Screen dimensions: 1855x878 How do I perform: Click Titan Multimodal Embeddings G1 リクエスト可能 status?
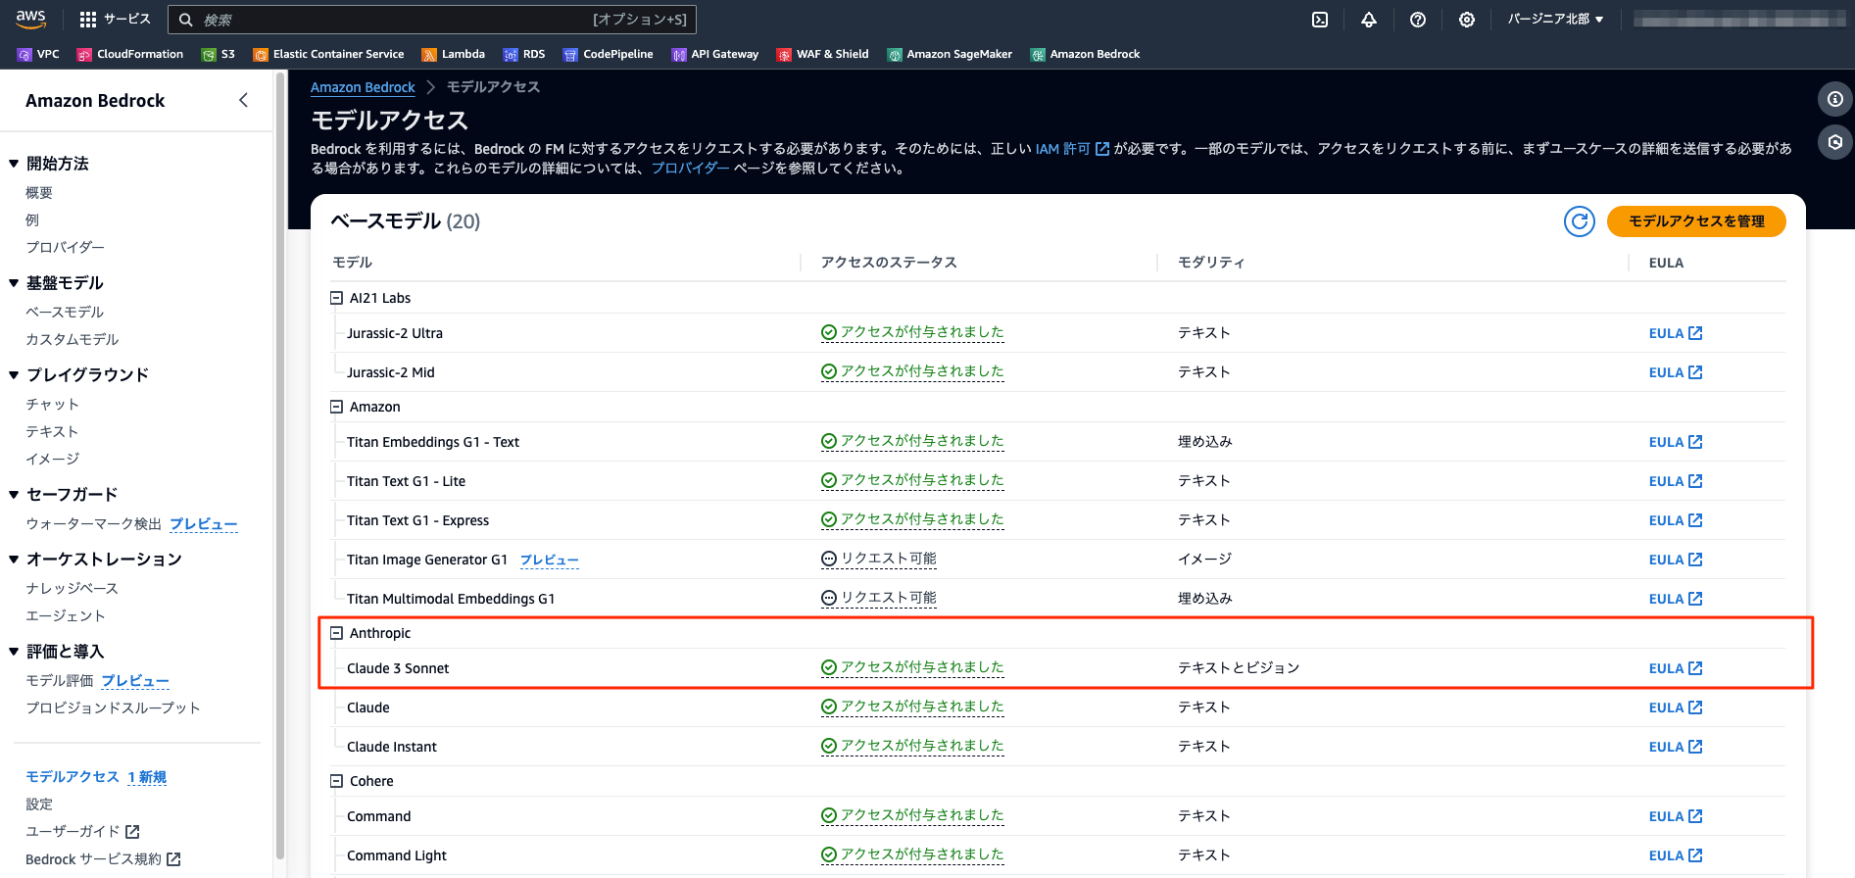click(x=879, y=598)
